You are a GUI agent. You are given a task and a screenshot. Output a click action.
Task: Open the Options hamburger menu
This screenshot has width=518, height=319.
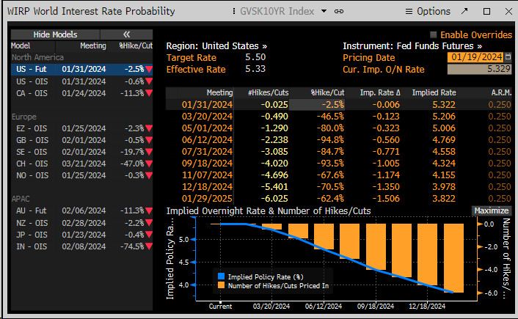click(x=428, y=11)
